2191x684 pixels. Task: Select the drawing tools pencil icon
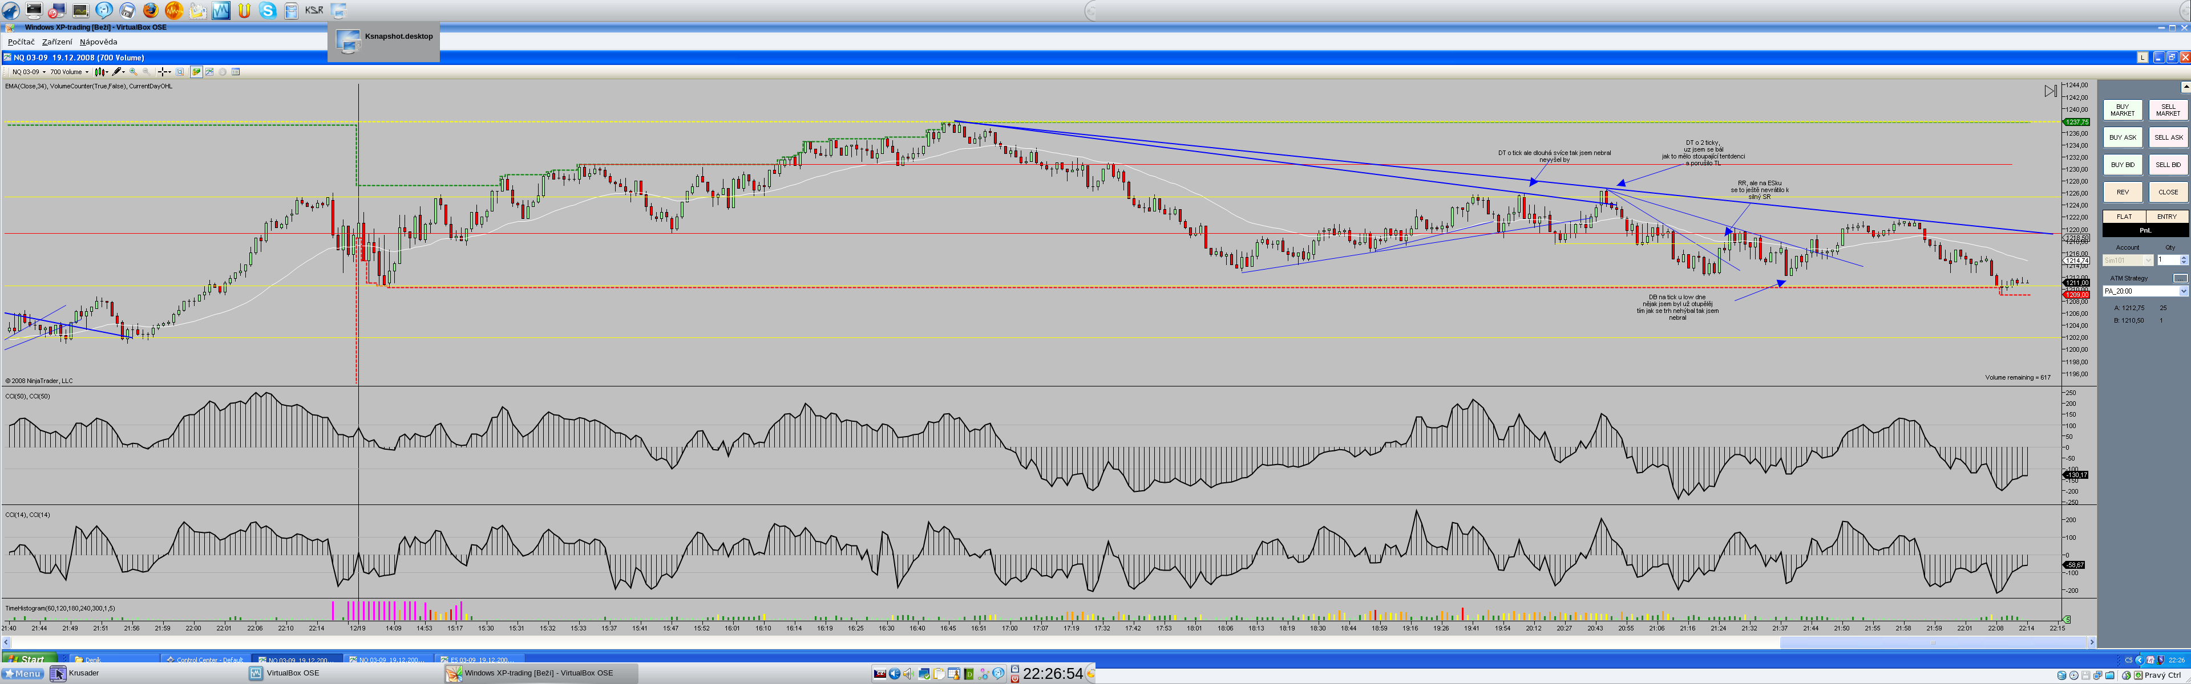coord(118,71)
